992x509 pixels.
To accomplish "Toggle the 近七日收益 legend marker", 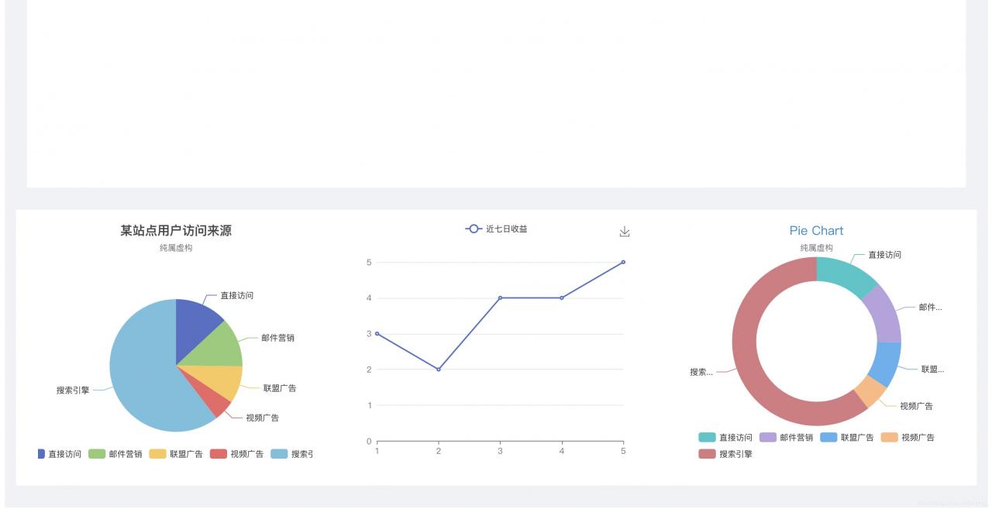I will tap(474, 229).
